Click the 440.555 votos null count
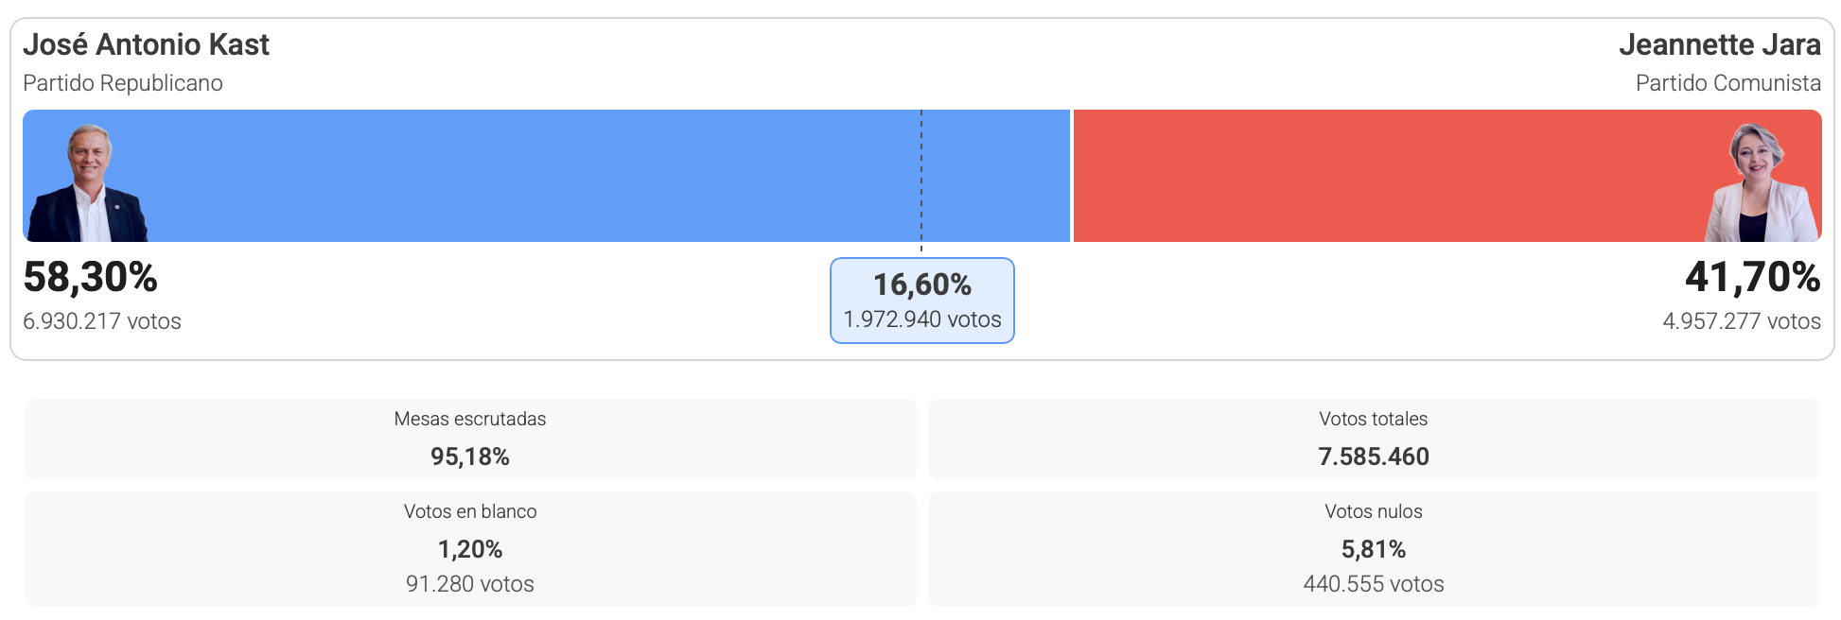 click(x=1374, y=584)
